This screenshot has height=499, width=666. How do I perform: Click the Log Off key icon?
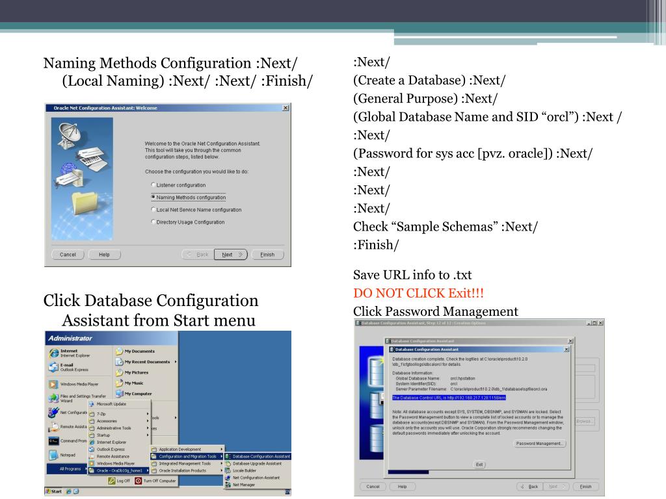click(x=112, y=481)
